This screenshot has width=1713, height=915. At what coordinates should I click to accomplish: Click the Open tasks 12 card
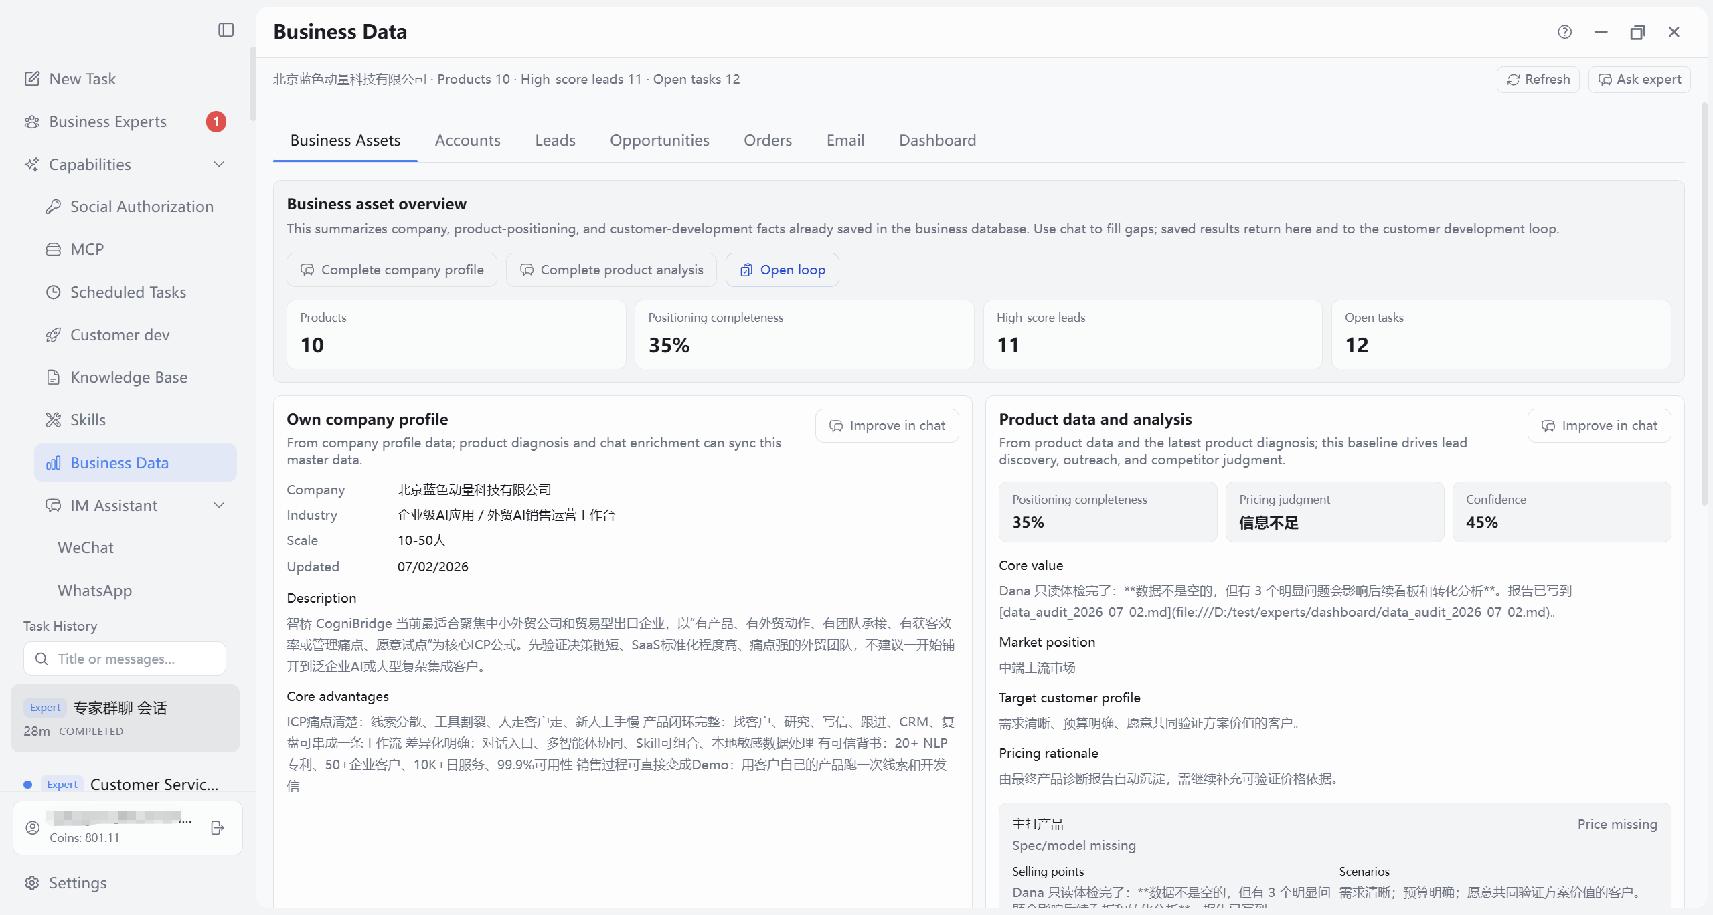coord(1501,334)
